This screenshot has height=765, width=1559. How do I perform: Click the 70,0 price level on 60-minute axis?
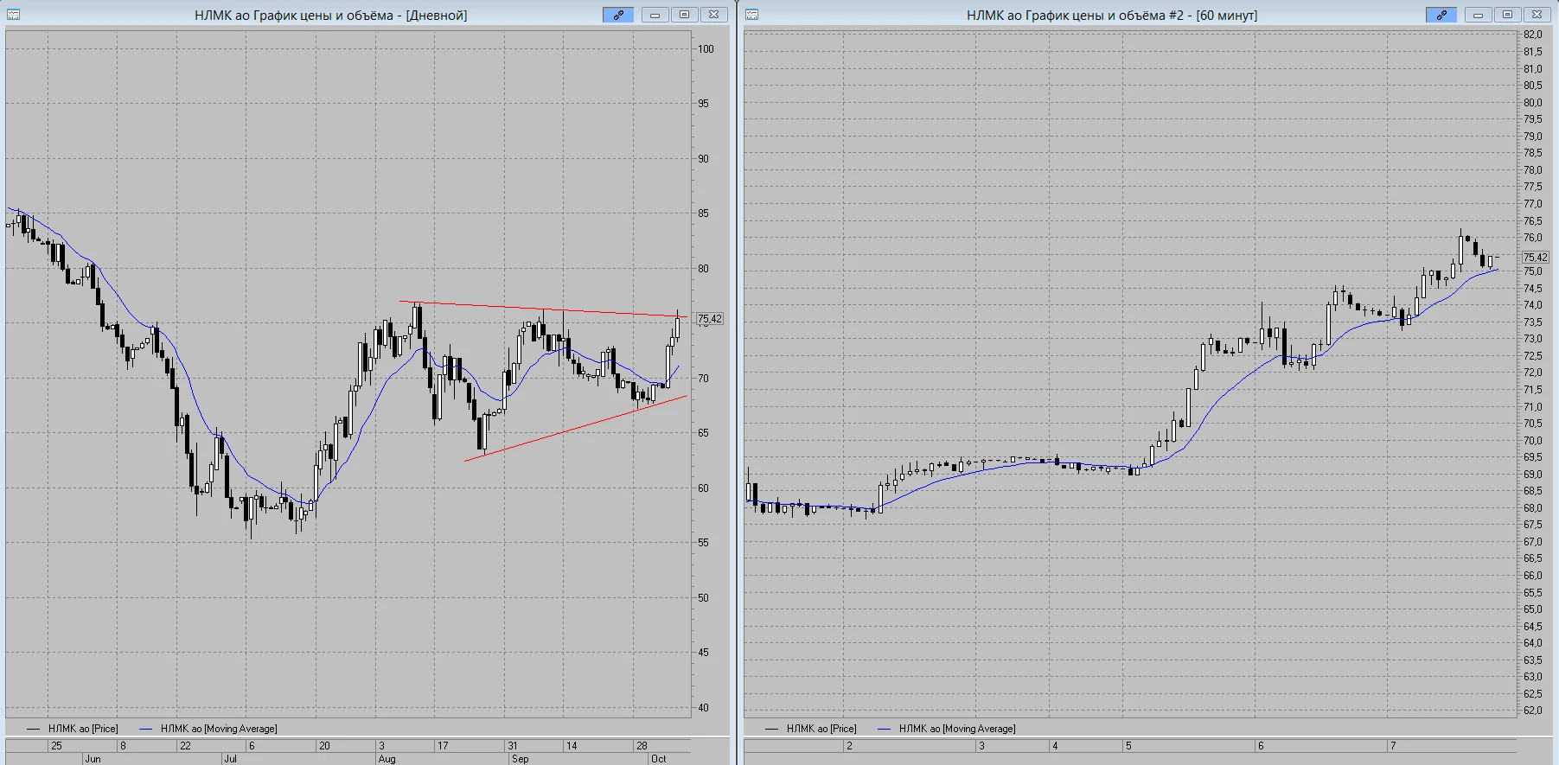(x=1533, y=441)
